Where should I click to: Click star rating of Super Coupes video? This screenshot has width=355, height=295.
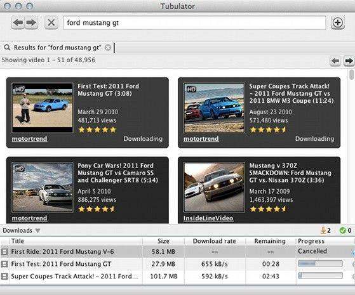coord(268,129)
